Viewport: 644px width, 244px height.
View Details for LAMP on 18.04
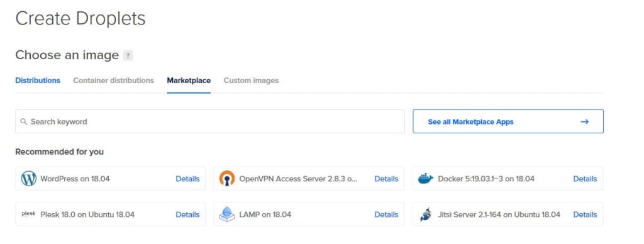tap(386, 214)
